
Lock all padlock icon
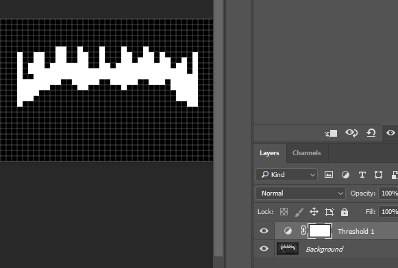click(x=345, y=212)
